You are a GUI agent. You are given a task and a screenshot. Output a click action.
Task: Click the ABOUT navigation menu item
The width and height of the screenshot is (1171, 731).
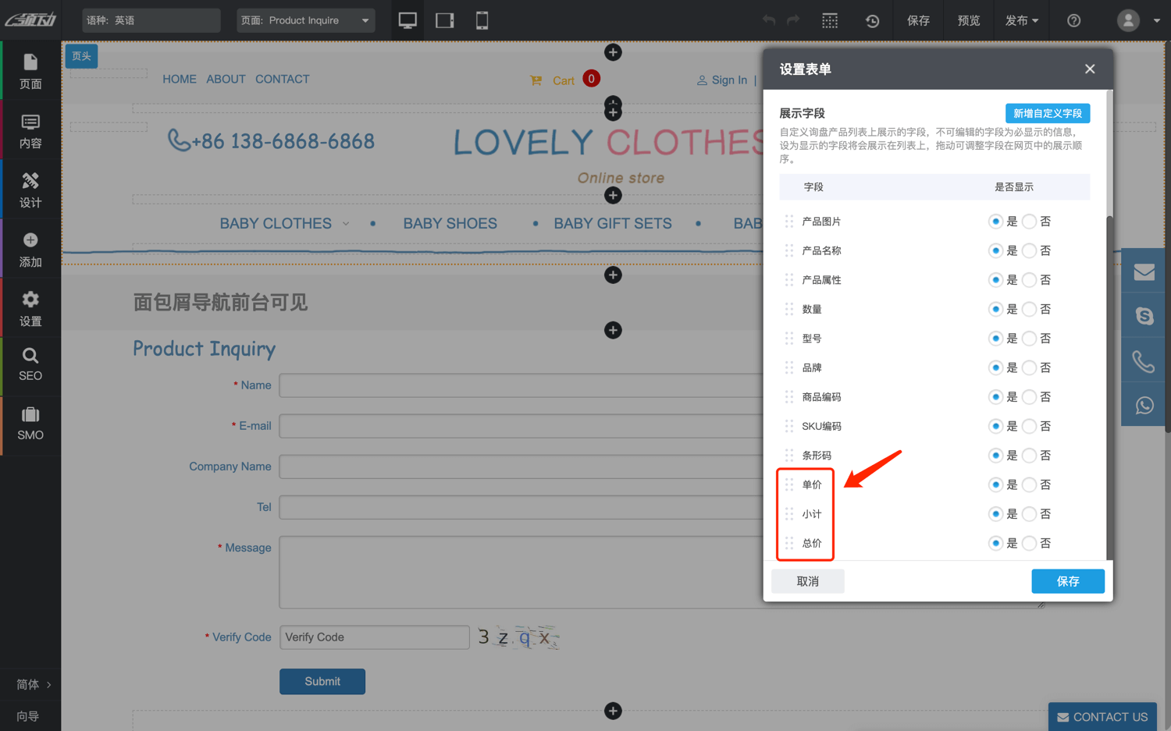pos(226,79)
